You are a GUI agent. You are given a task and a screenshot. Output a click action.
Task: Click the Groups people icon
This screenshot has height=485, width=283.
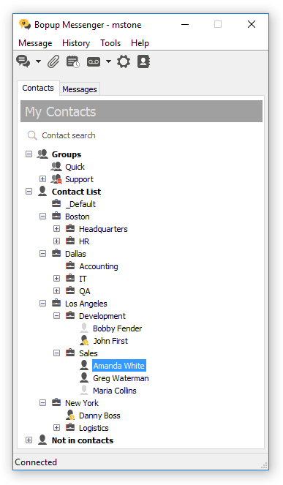tap(42, 154)
